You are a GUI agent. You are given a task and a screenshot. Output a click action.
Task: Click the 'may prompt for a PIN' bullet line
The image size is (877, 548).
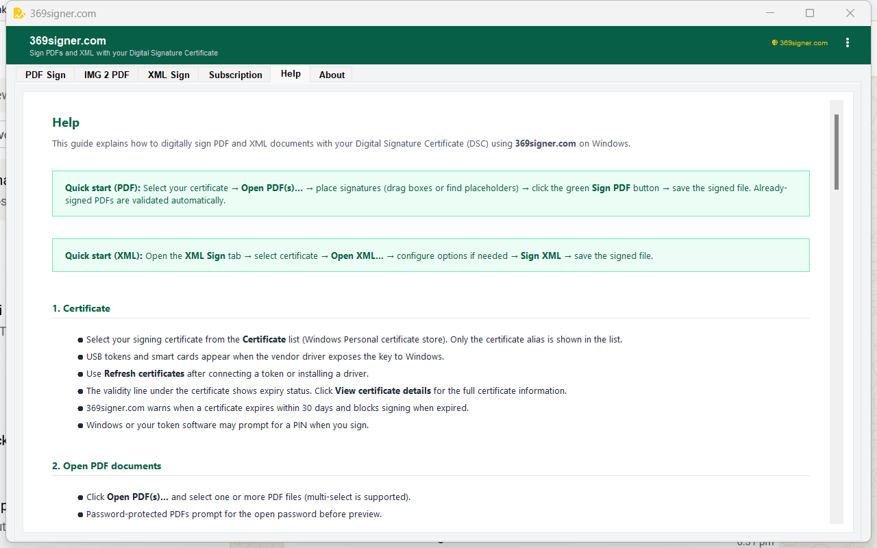click(x=227, y=425)
